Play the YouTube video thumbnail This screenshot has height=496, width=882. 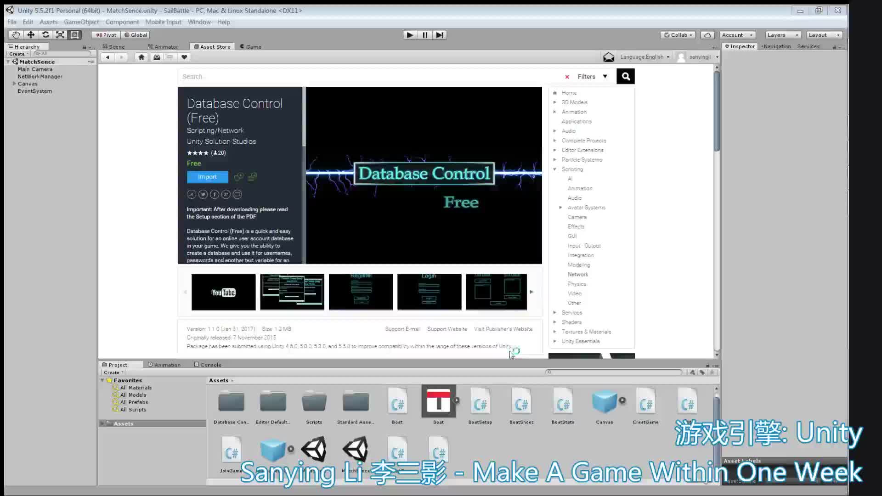tap(223, 292)
